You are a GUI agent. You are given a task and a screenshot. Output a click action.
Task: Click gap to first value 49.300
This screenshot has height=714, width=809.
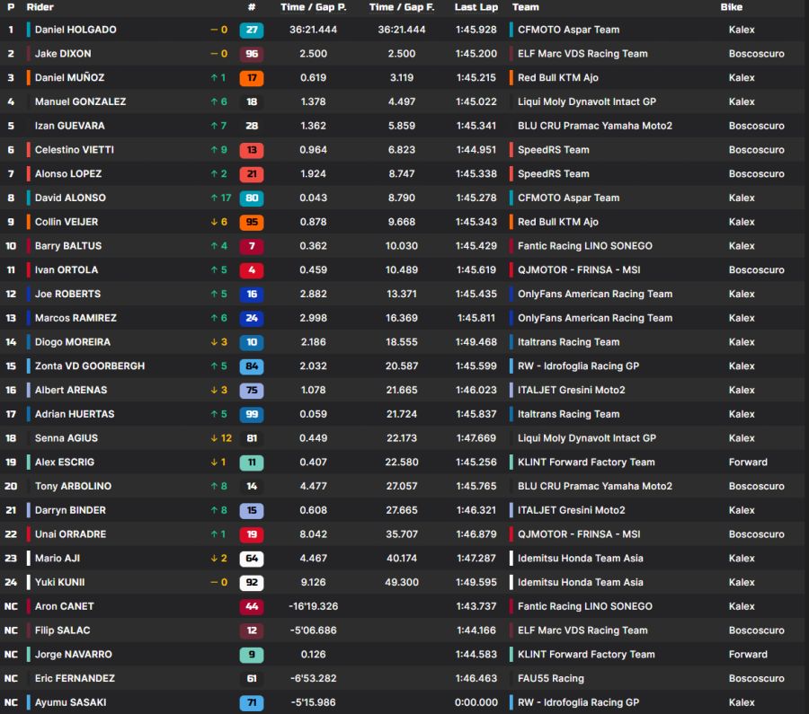click(x=402, y=583)
